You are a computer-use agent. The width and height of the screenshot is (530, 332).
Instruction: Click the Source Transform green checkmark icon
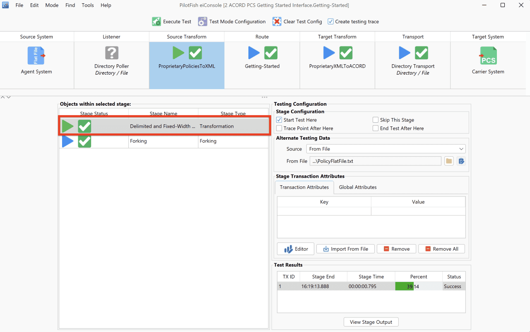tap(195, 53)
